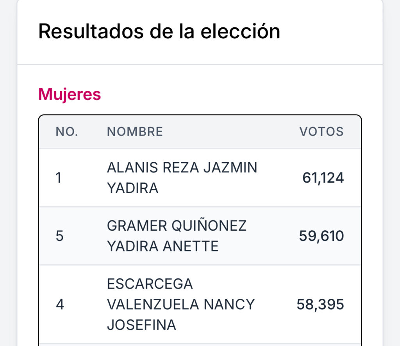Image resolution: width=400 pixels, height=346 pixels.
Task: Select candidate ESCARCEGA VALENZUELA NANCY JOSEFINA
Action: point(180,305)
